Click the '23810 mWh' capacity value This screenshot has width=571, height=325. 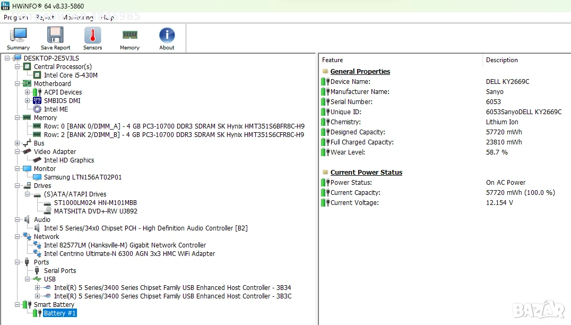tap(504, 142)
